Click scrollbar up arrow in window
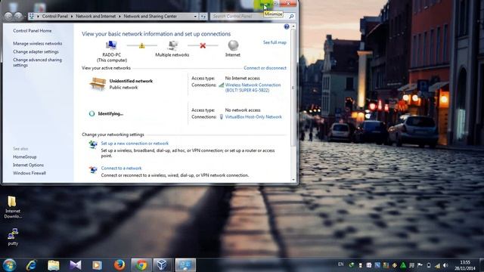The height and width of the screenshot is (272, 484). tap(293, 27)
